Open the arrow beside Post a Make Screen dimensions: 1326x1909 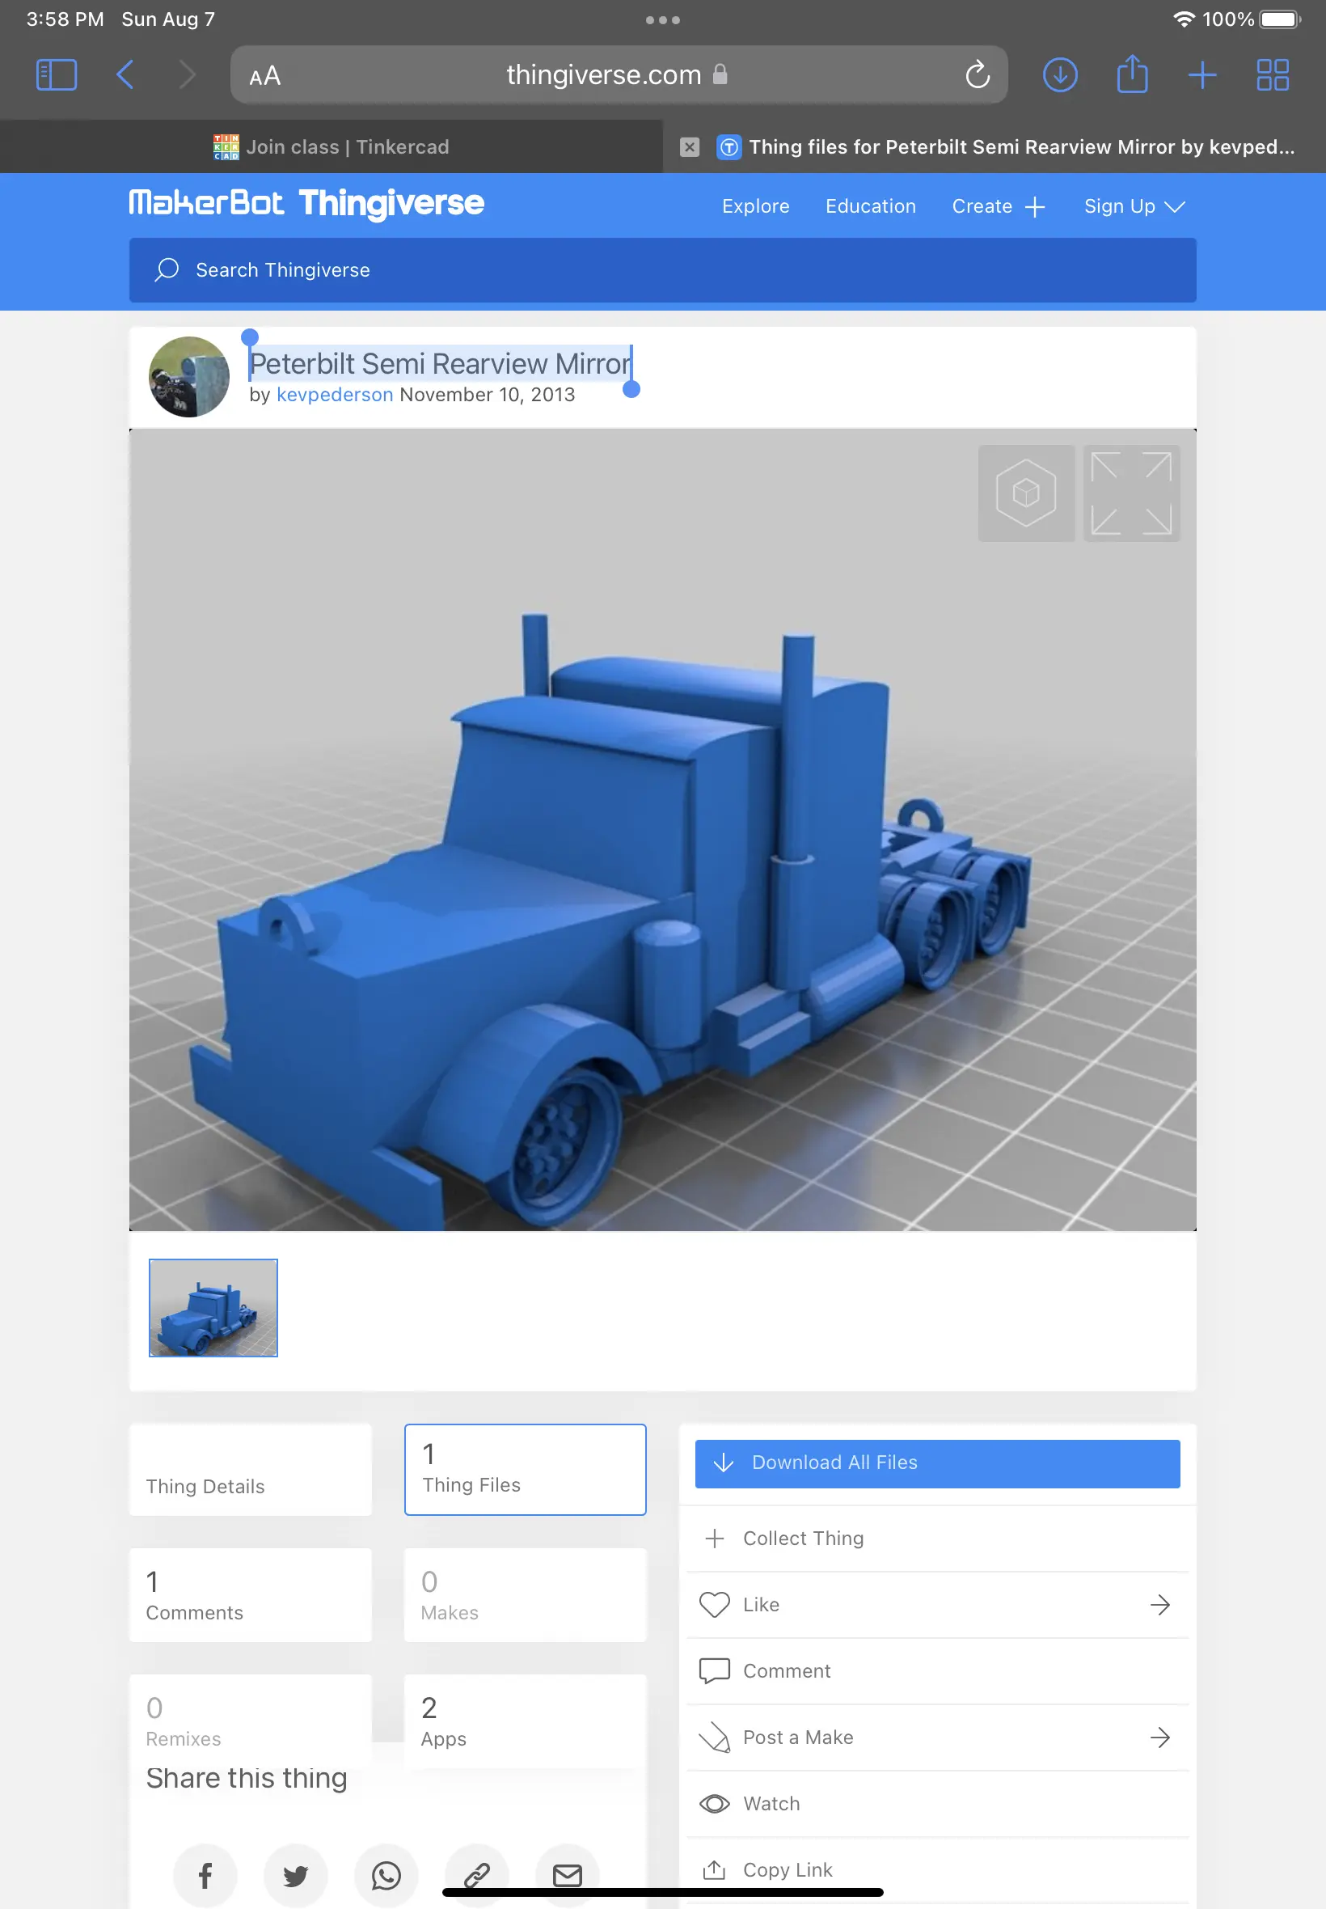(1159, 1738)
